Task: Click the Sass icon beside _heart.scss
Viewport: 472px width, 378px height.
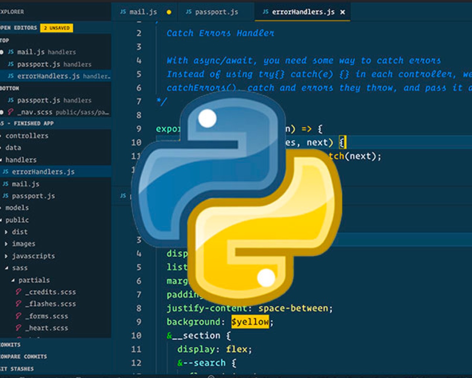Action: (x=18, y=328)
